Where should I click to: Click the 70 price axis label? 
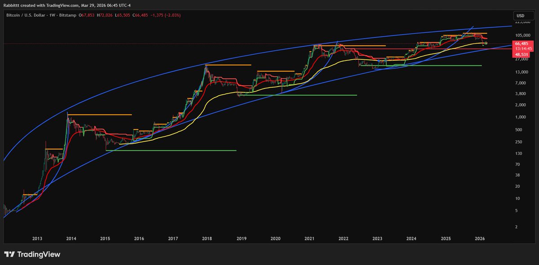[x=517, y=164]
